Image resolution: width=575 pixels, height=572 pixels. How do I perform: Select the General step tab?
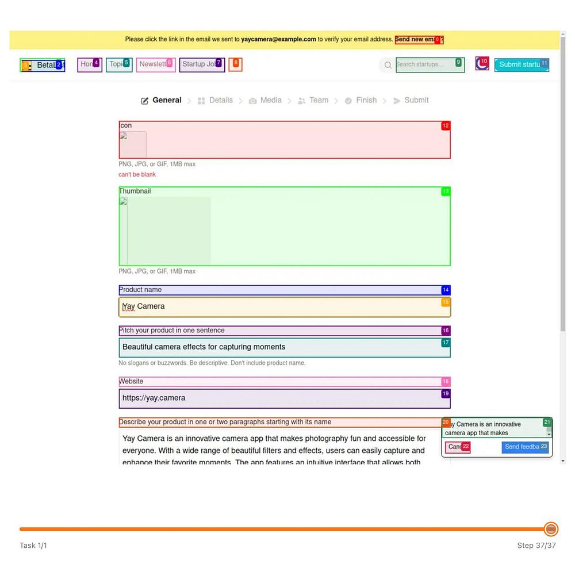(x=162, y=101)
